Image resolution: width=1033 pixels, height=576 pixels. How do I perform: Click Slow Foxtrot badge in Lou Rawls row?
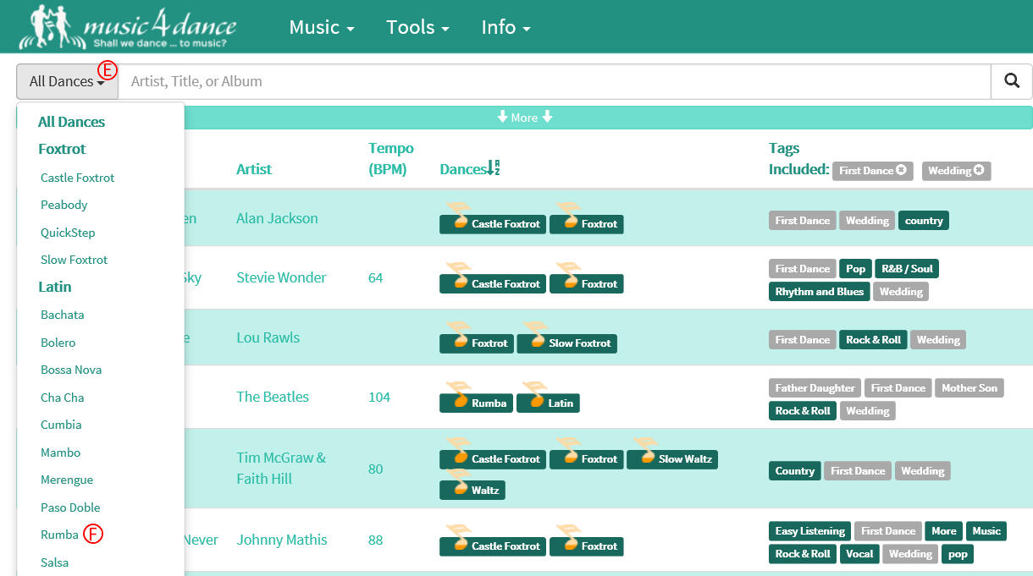tap(567, 343)
